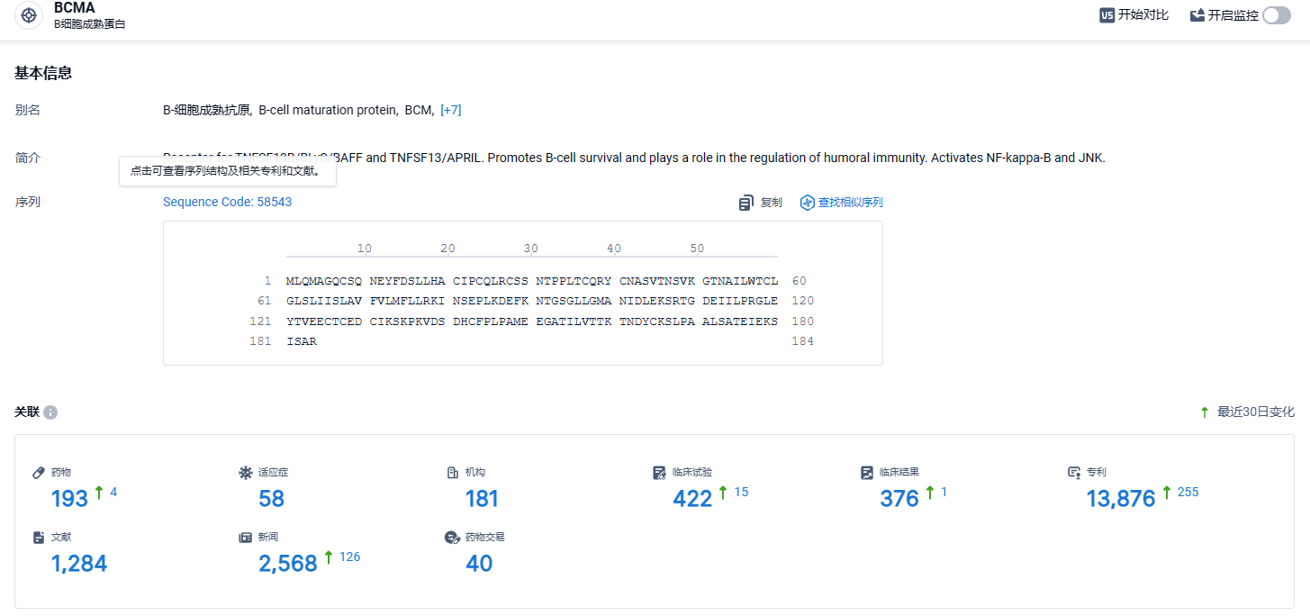Image resolution: width=1310 pixels, height=616 pixels.
Task: Click the copy sequence icon
Action: point(746,203)
